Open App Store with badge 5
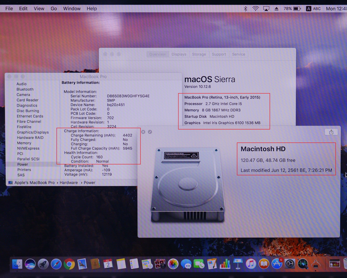This screenshot has width=347, height=278. pos(277,264)
